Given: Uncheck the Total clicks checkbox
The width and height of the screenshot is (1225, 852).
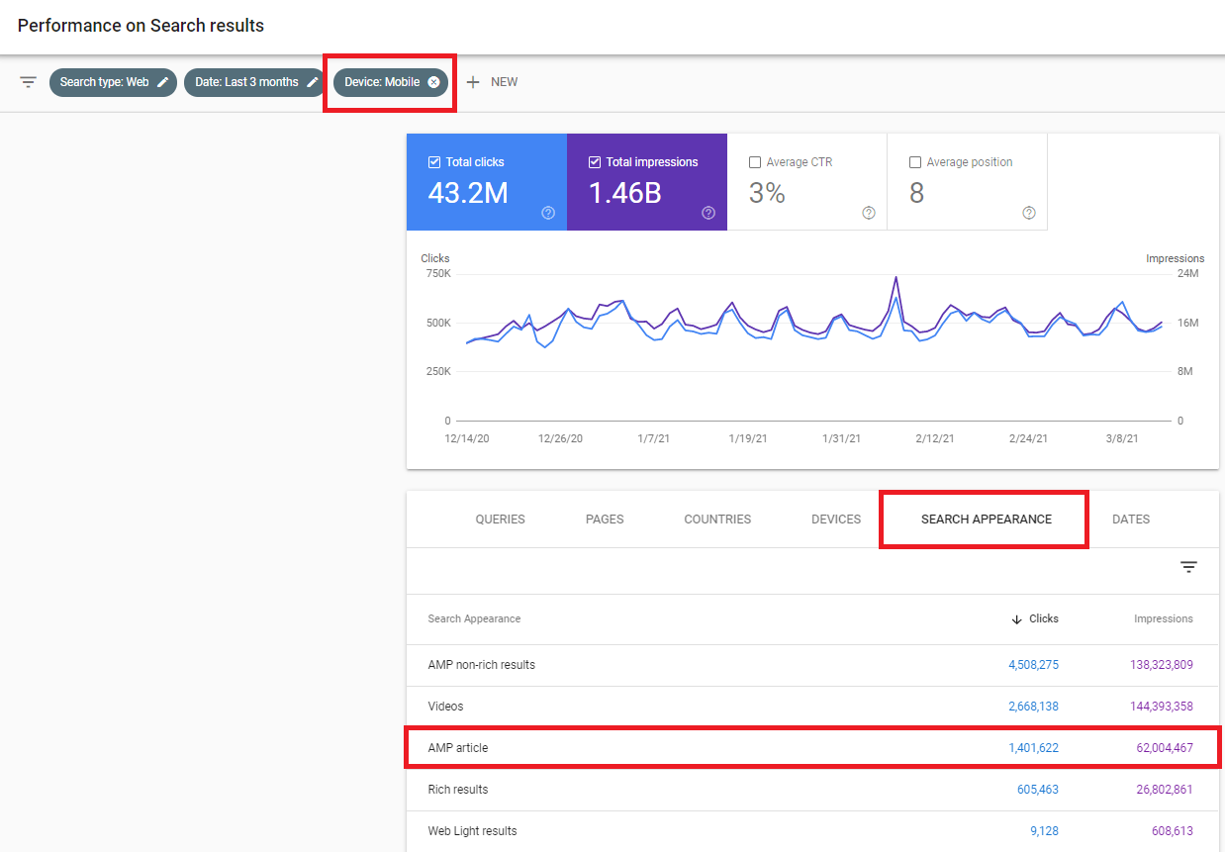Looking at the screenshot, I should [x=433, y=161].
